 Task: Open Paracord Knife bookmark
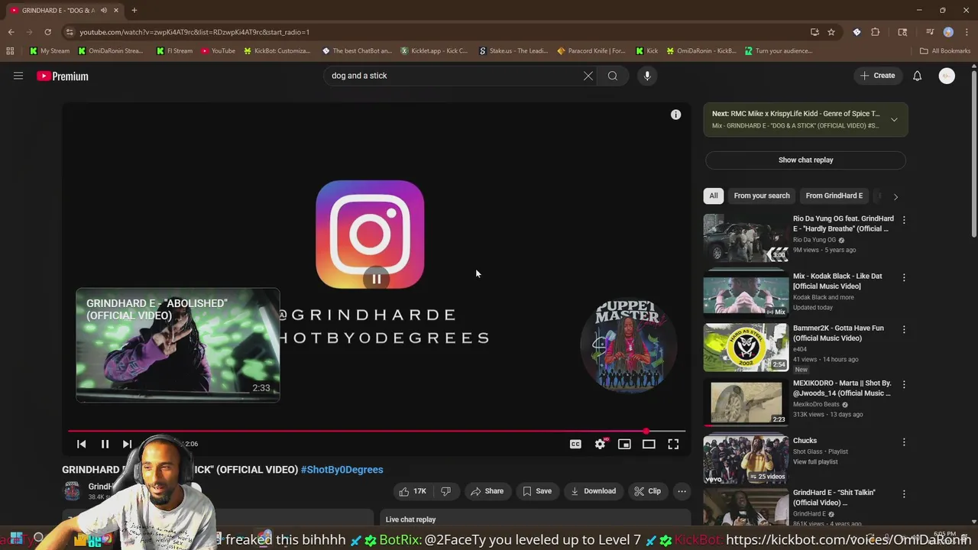click(x=591, y=51)
